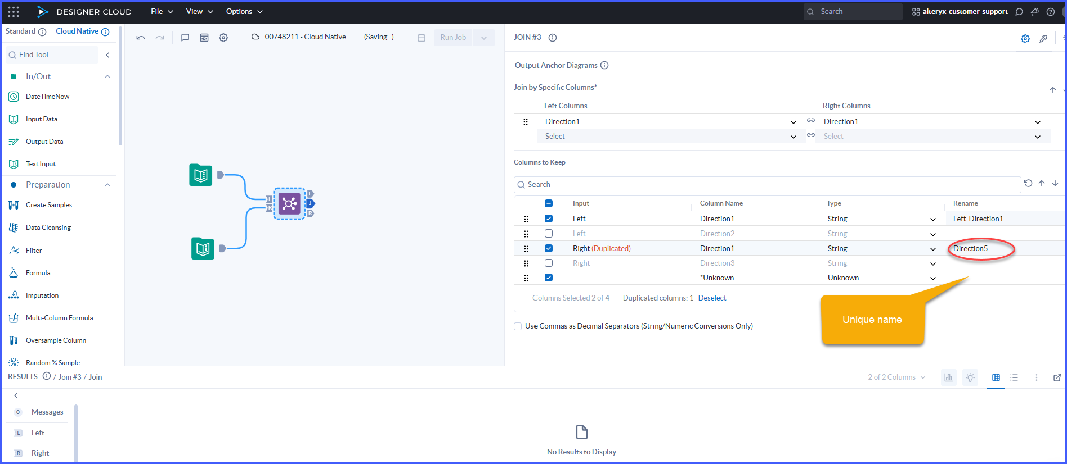This screenshot has height=464, width=1067.
Task: Open results in a new window icon
Action: 1057,377
